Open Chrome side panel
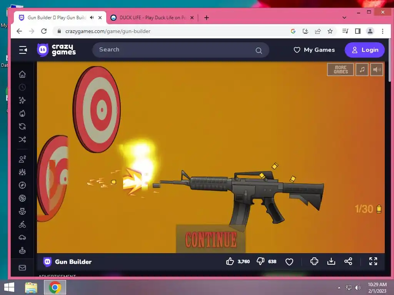Viewport: 394px width, 295px height. (357, 31)
